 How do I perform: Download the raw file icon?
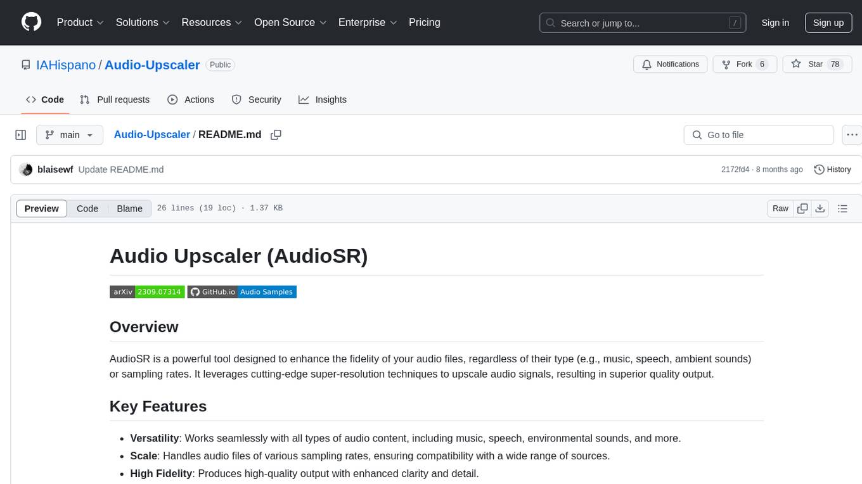820,208
